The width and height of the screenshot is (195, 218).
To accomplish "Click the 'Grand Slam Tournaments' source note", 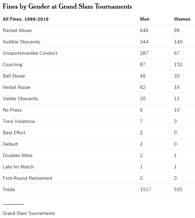I will 29,214.
